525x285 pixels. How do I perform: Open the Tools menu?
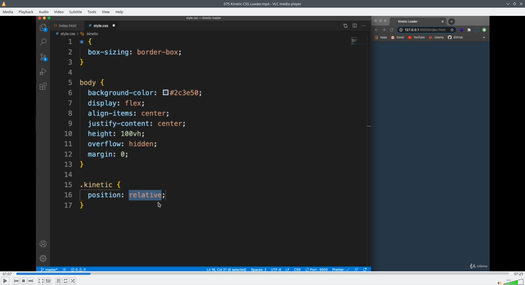92,12
